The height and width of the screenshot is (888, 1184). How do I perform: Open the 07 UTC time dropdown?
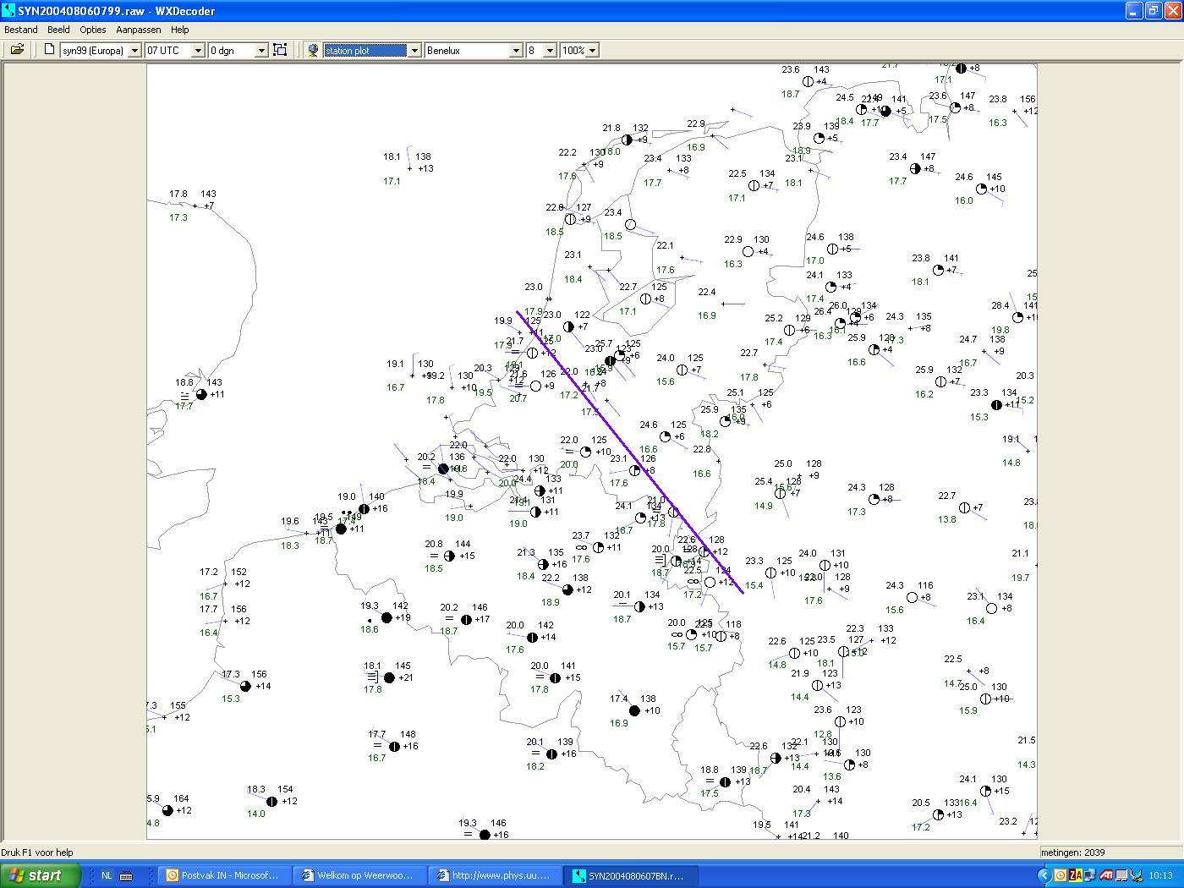(x=198, y=51)
